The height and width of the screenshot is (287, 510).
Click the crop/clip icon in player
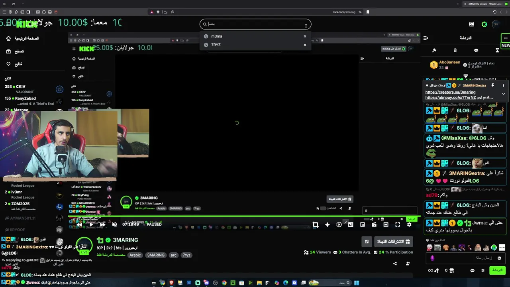click(x=316, y=225)
